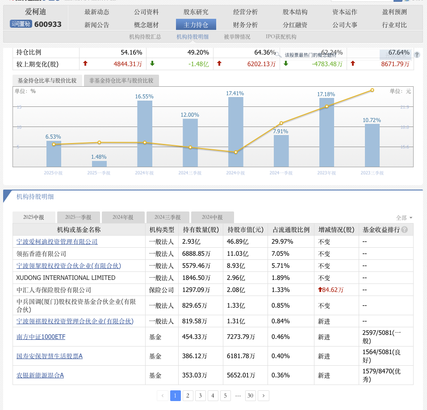Click the 17.18% bar for 2023年报
Viewport: 427px width, 410px height.
[327, 132]
